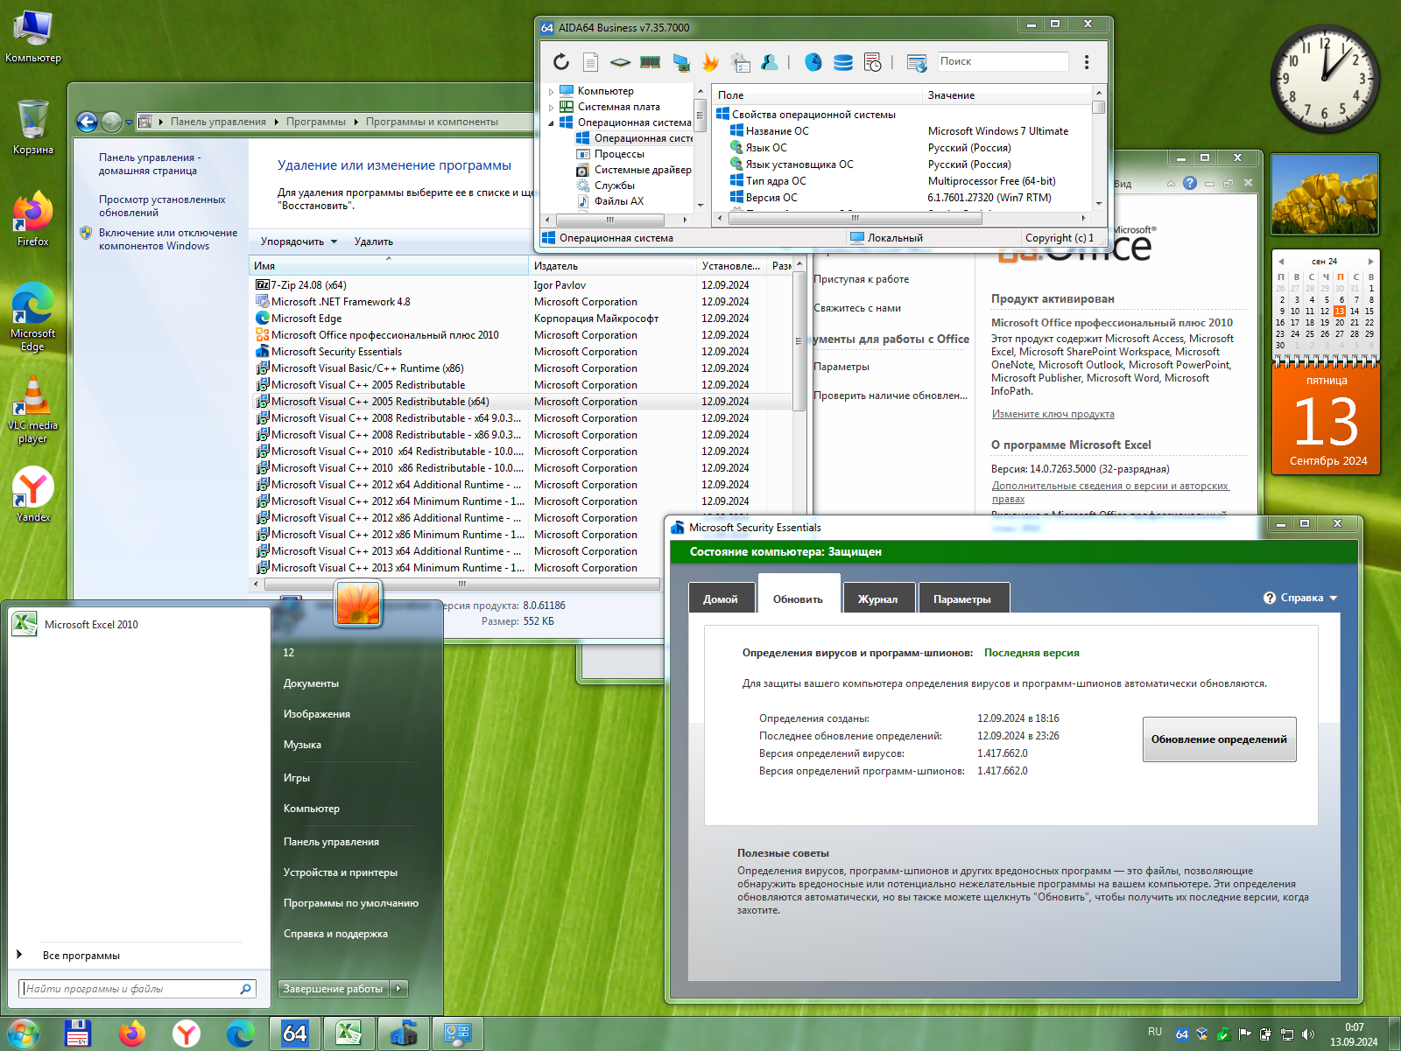Click the monitor network card icon in AIDA64
Viewport: 1401px width, 1051px height.
[680, 62]
